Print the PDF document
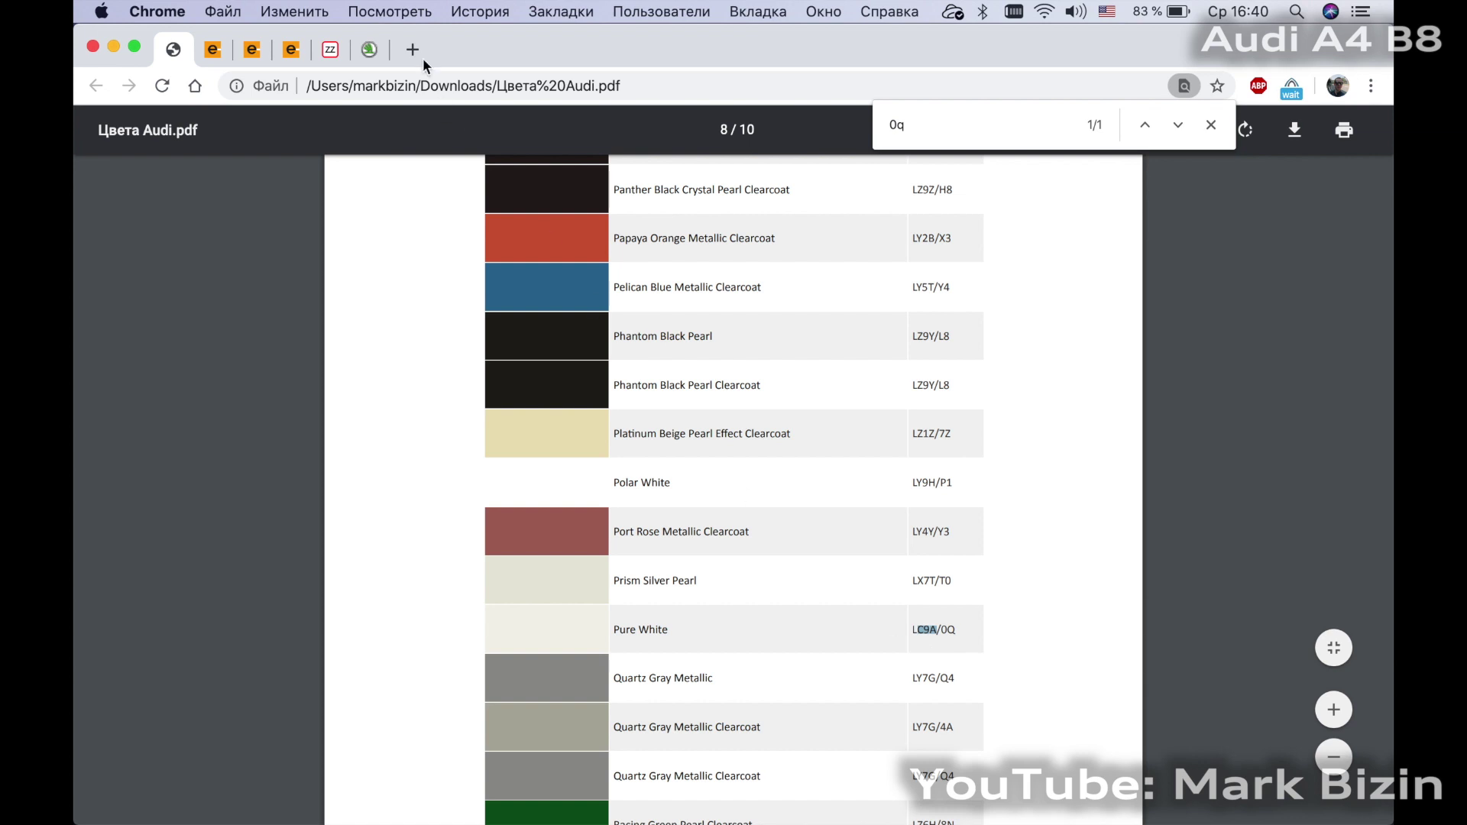 tap(1344, 130)
